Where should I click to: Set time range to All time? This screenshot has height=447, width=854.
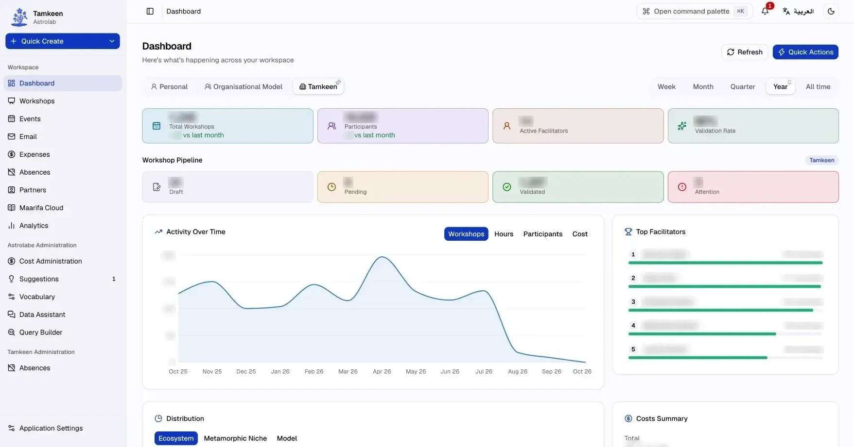[818, 86]
